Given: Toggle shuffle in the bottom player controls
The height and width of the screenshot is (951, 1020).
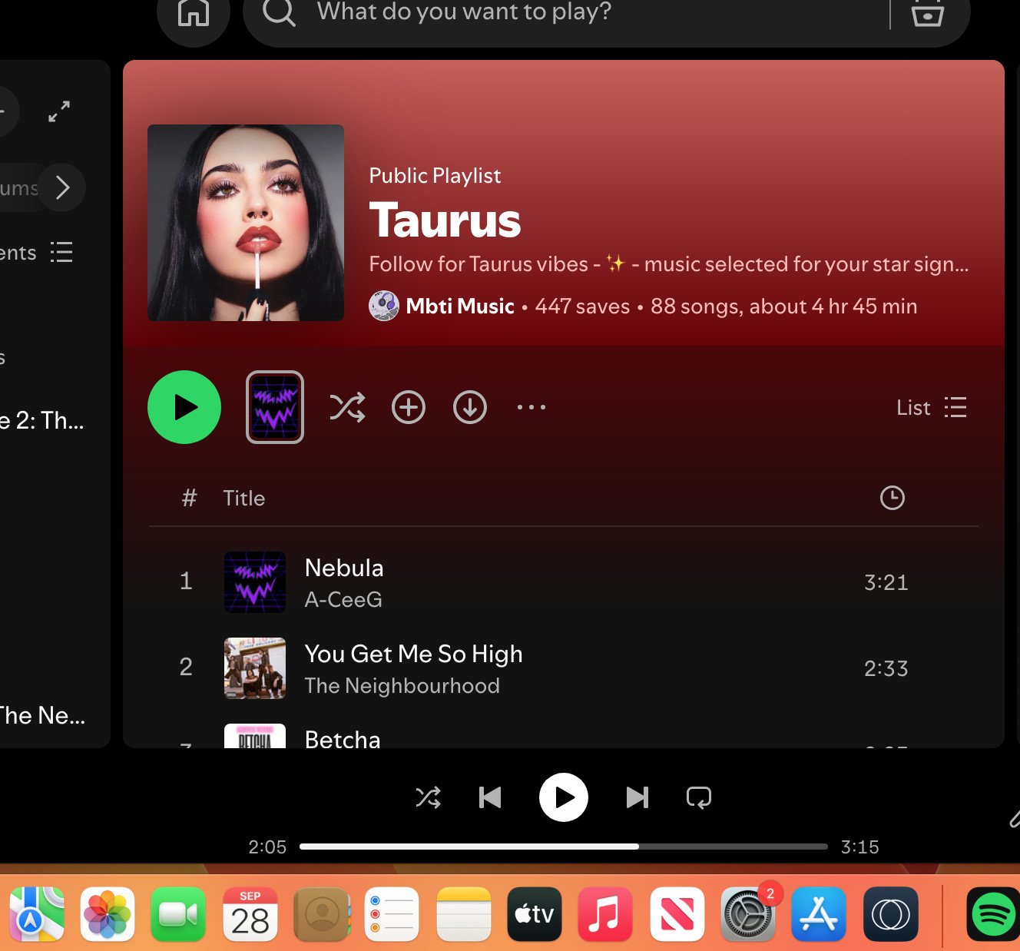Looking at the screenshot, I should [x=429, y=797].
